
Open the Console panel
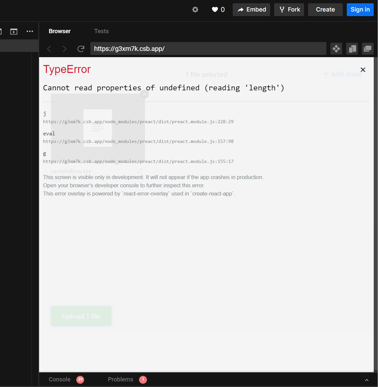pos(59,379)
